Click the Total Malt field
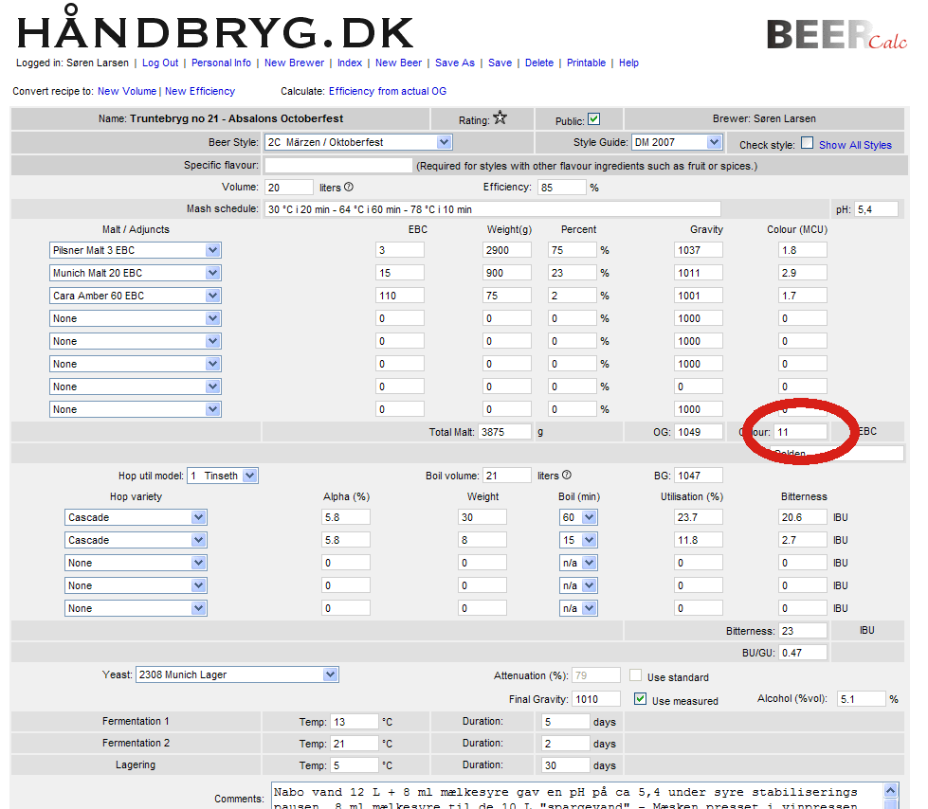This screenshot has width=928, height=809. [x=505, y=432]
